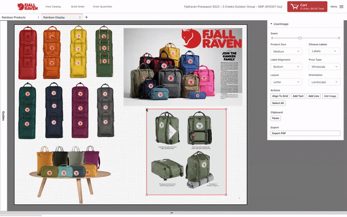Click Paste clipboard button
Viewport: 347px width, 217px height.
point(275,118)
